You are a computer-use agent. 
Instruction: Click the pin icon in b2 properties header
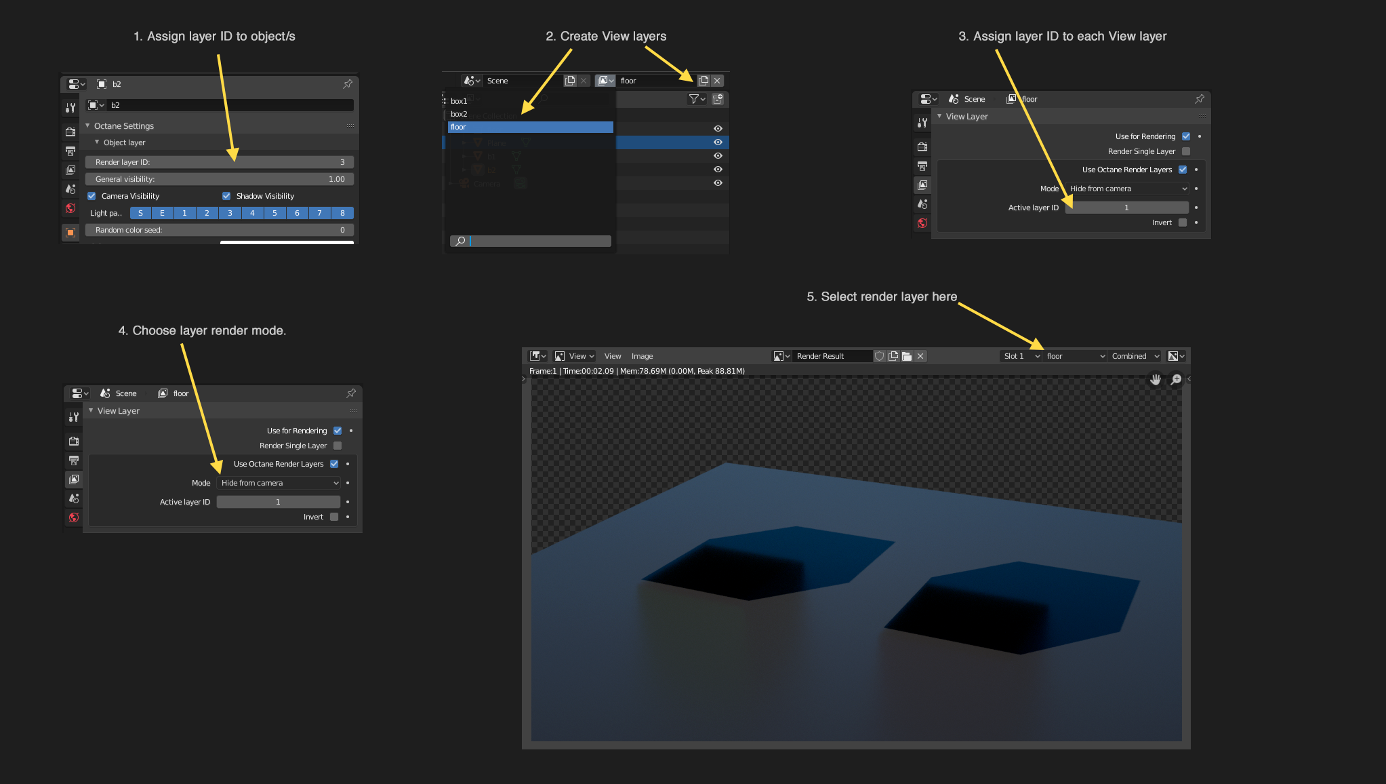pos(348,84)
